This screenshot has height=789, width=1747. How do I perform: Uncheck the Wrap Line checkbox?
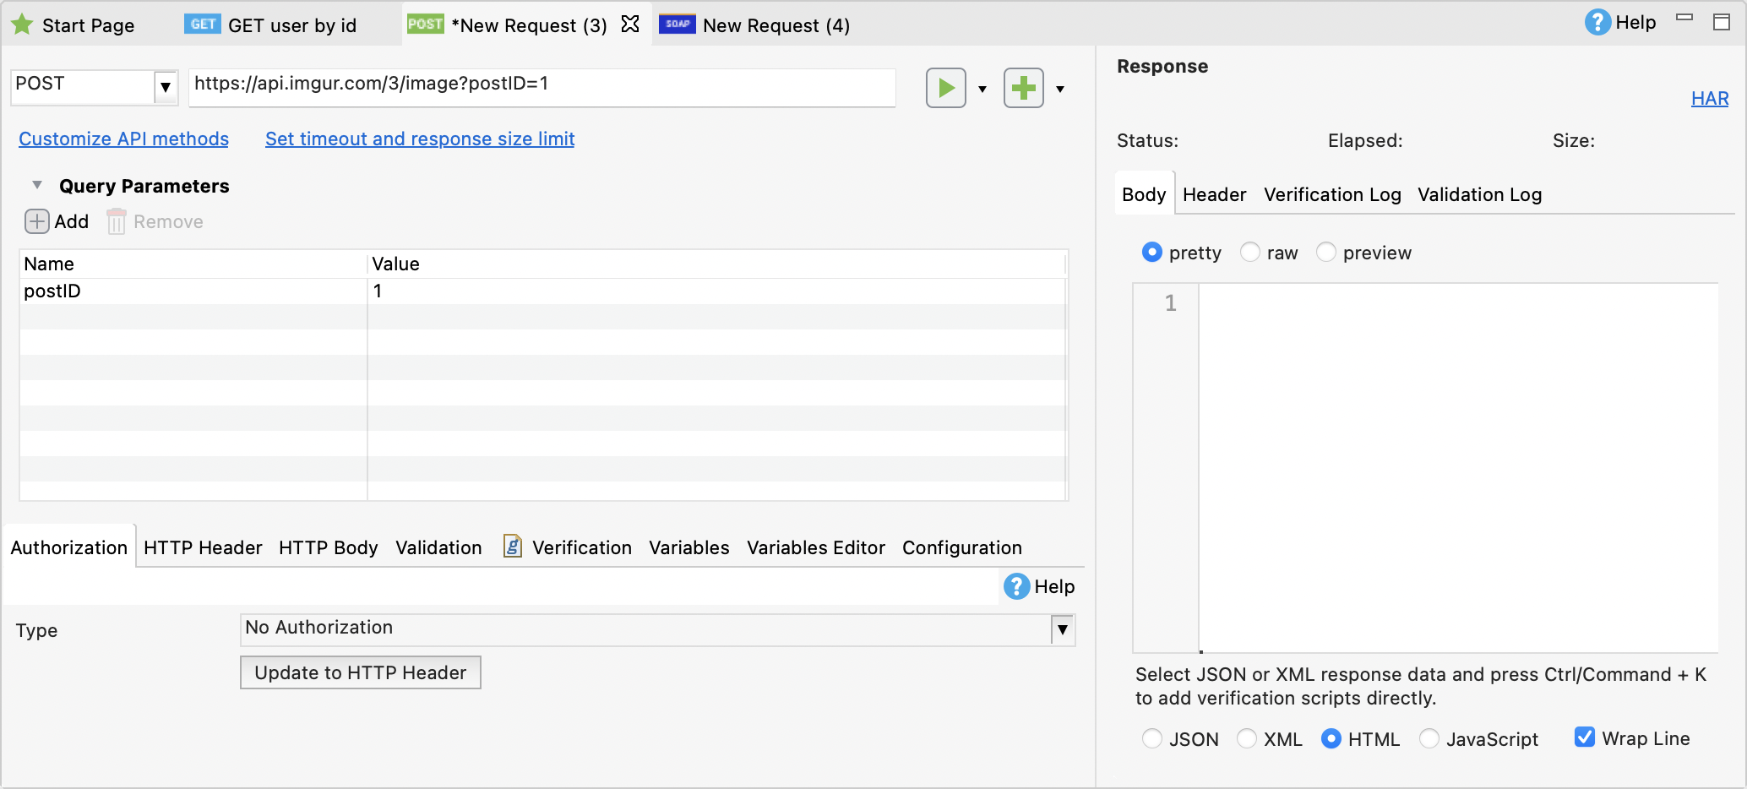(x=1585, y=737)
